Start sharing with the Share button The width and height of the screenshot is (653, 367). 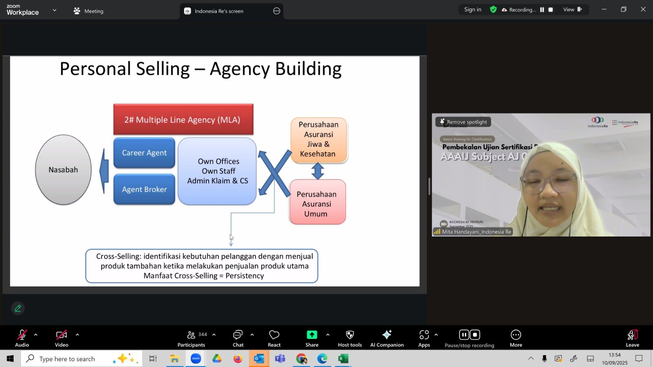(x=312, y=338)
